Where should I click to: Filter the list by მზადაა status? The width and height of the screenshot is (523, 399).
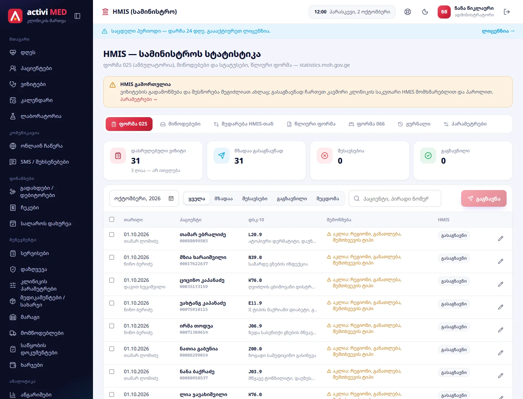tap(223, 199)
